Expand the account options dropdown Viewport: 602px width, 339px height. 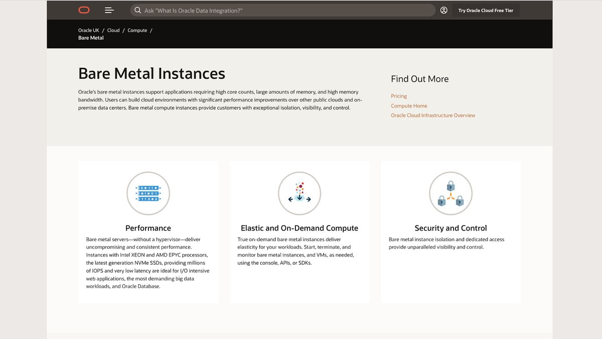coord(443,10)
